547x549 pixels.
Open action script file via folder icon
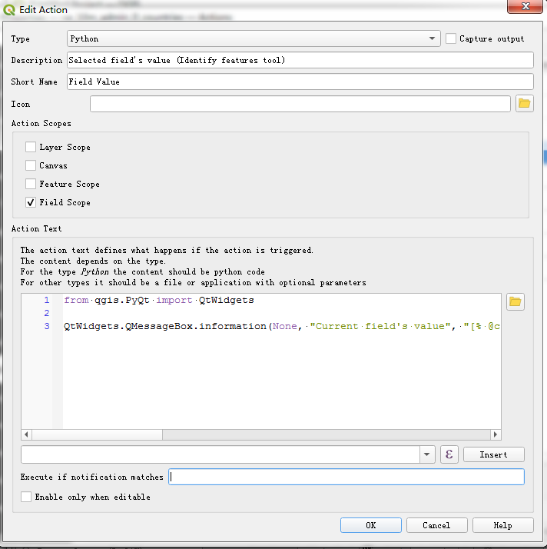pyautogui.click(x=516, y=302)
